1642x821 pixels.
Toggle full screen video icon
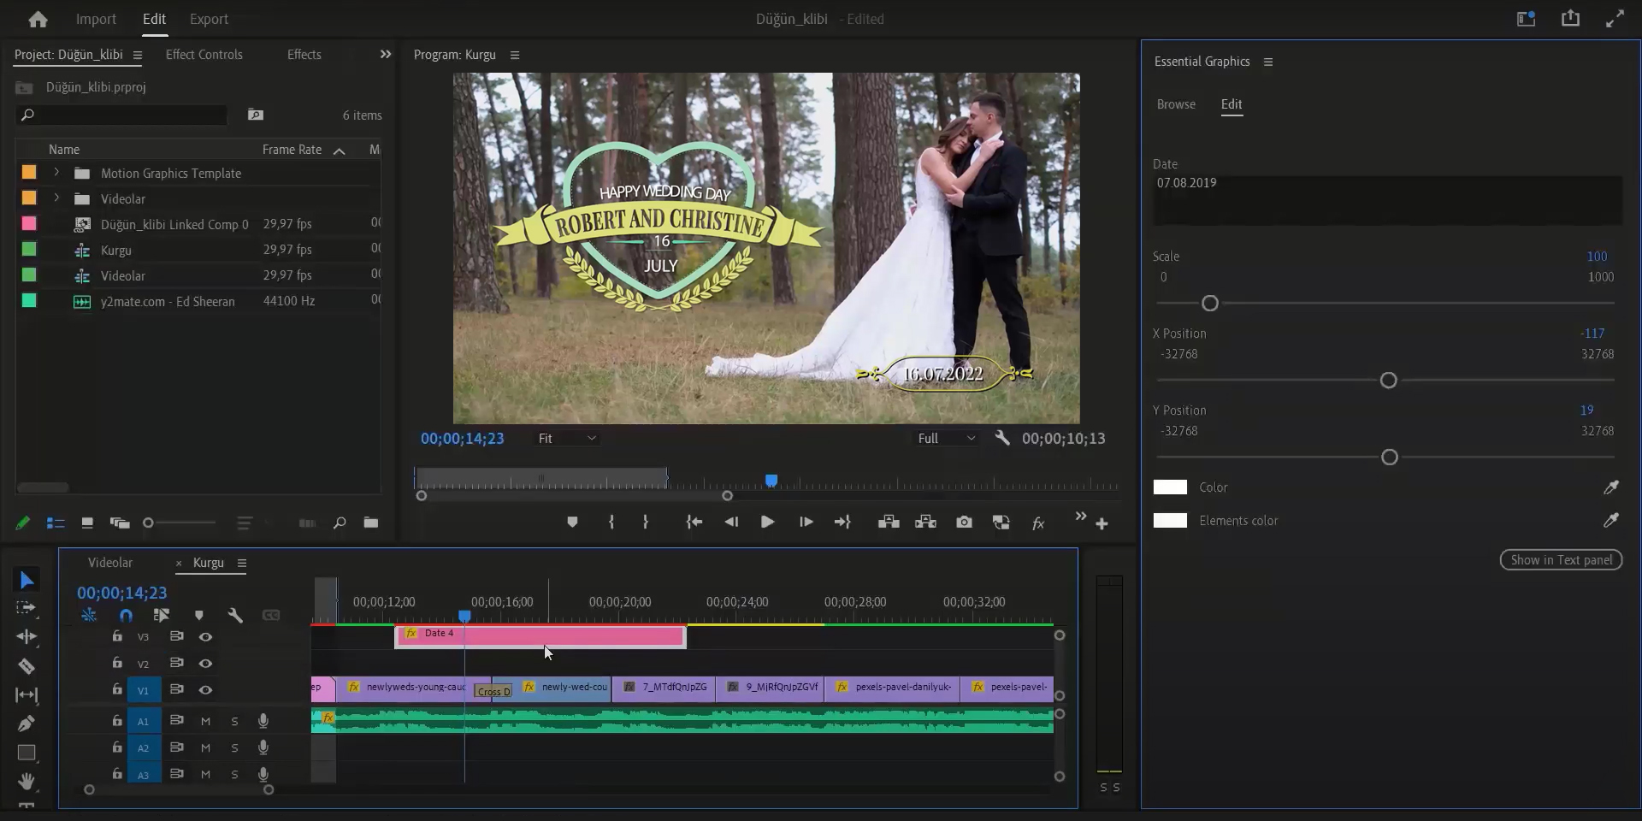click(1615, 19)
